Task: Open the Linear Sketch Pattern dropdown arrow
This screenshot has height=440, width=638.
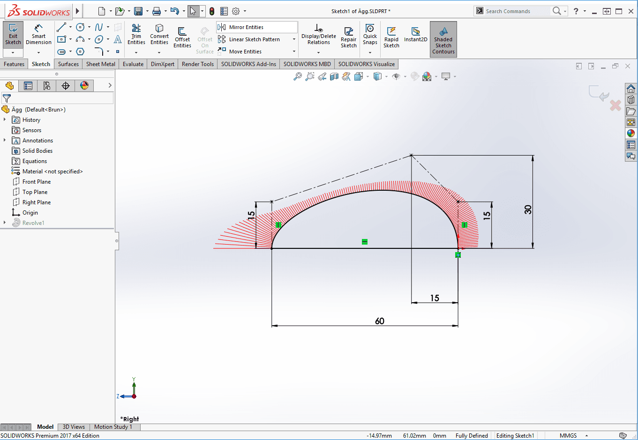Action: pyautogui.click(x=294, y=39)
